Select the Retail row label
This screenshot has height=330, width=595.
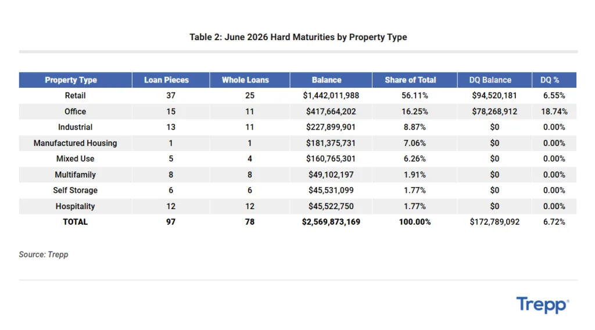point(75,96)
